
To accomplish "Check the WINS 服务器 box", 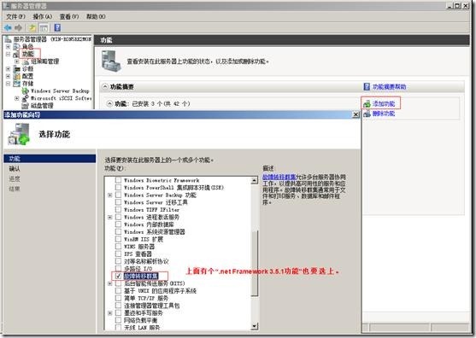I will click(x=118, y=247).
